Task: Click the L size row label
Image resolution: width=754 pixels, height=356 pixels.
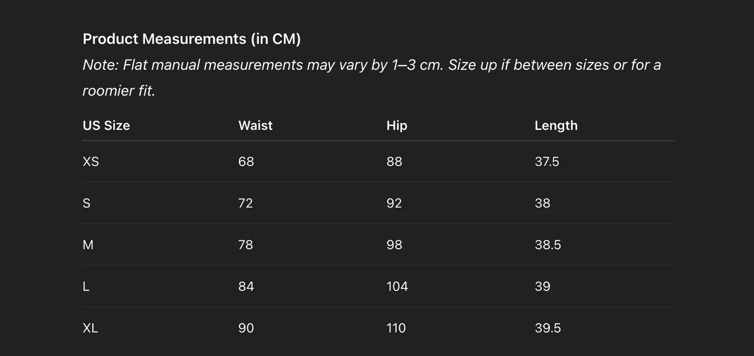Action: point(86,287)
